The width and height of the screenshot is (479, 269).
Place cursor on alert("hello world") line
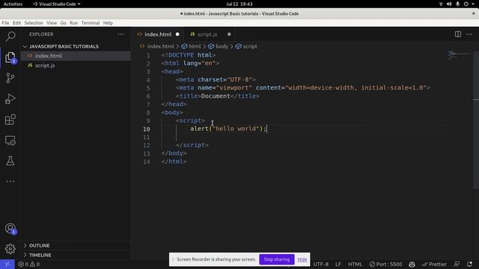(x=228, y=129)
